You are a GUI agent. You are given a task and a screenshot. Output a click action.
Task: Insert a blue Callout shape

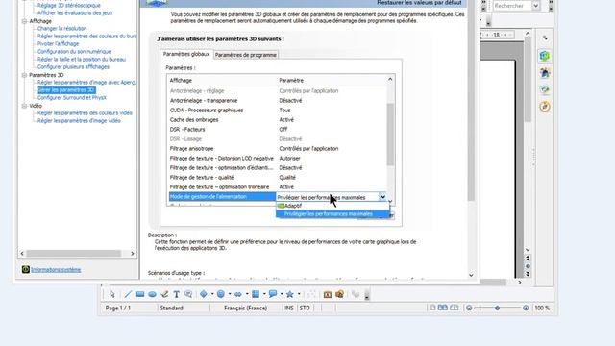point(273,294)
